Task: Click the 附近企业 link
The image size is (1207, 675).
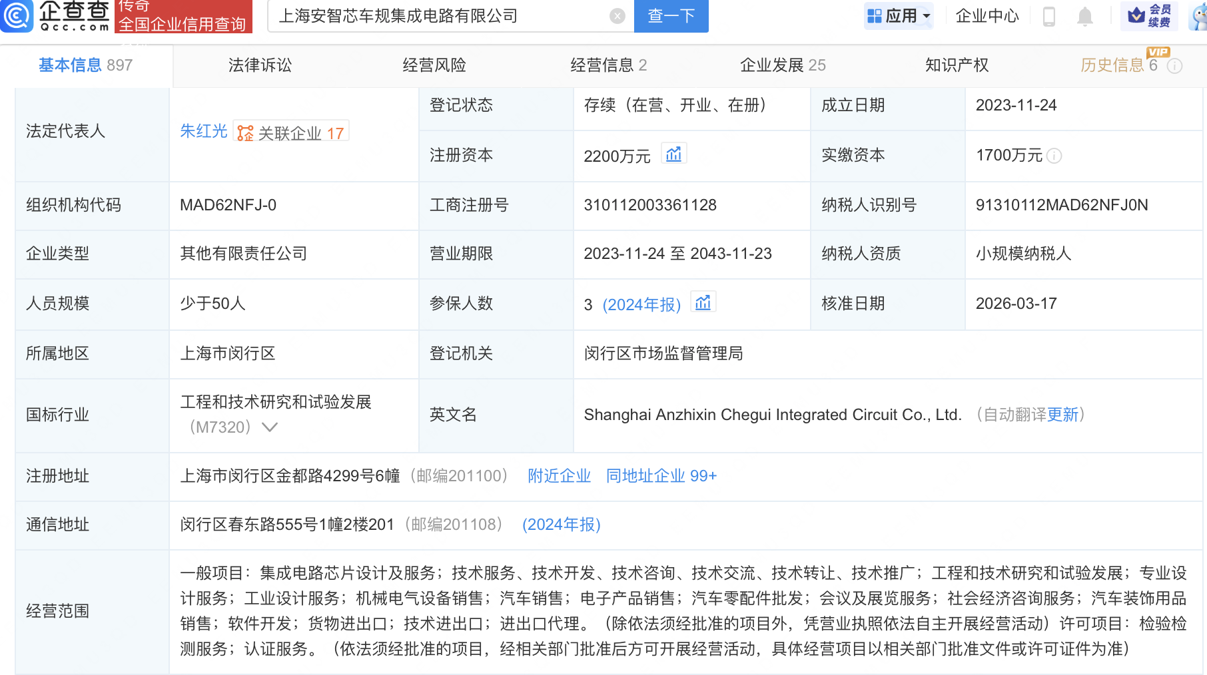Action: point(559,476)
